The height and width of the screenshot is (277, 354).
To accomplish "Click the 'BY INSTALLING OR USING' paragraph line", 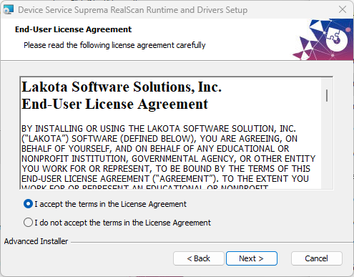I will tap(159, 129).
